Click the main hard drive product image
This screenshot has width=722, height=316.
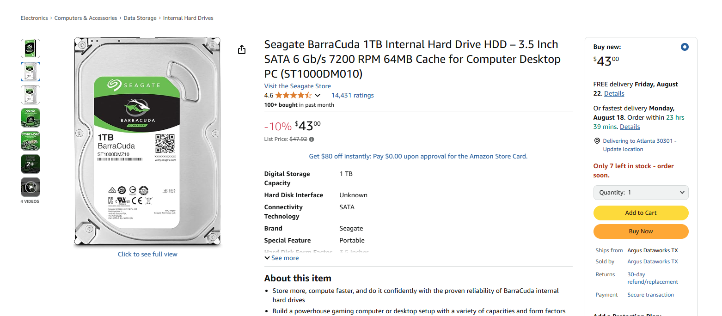[147, 141]
